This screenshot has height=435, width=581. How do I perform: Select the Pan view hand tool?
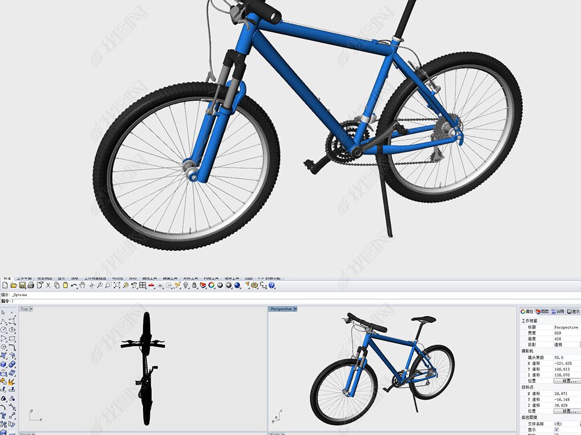click(x=82, y=285)
